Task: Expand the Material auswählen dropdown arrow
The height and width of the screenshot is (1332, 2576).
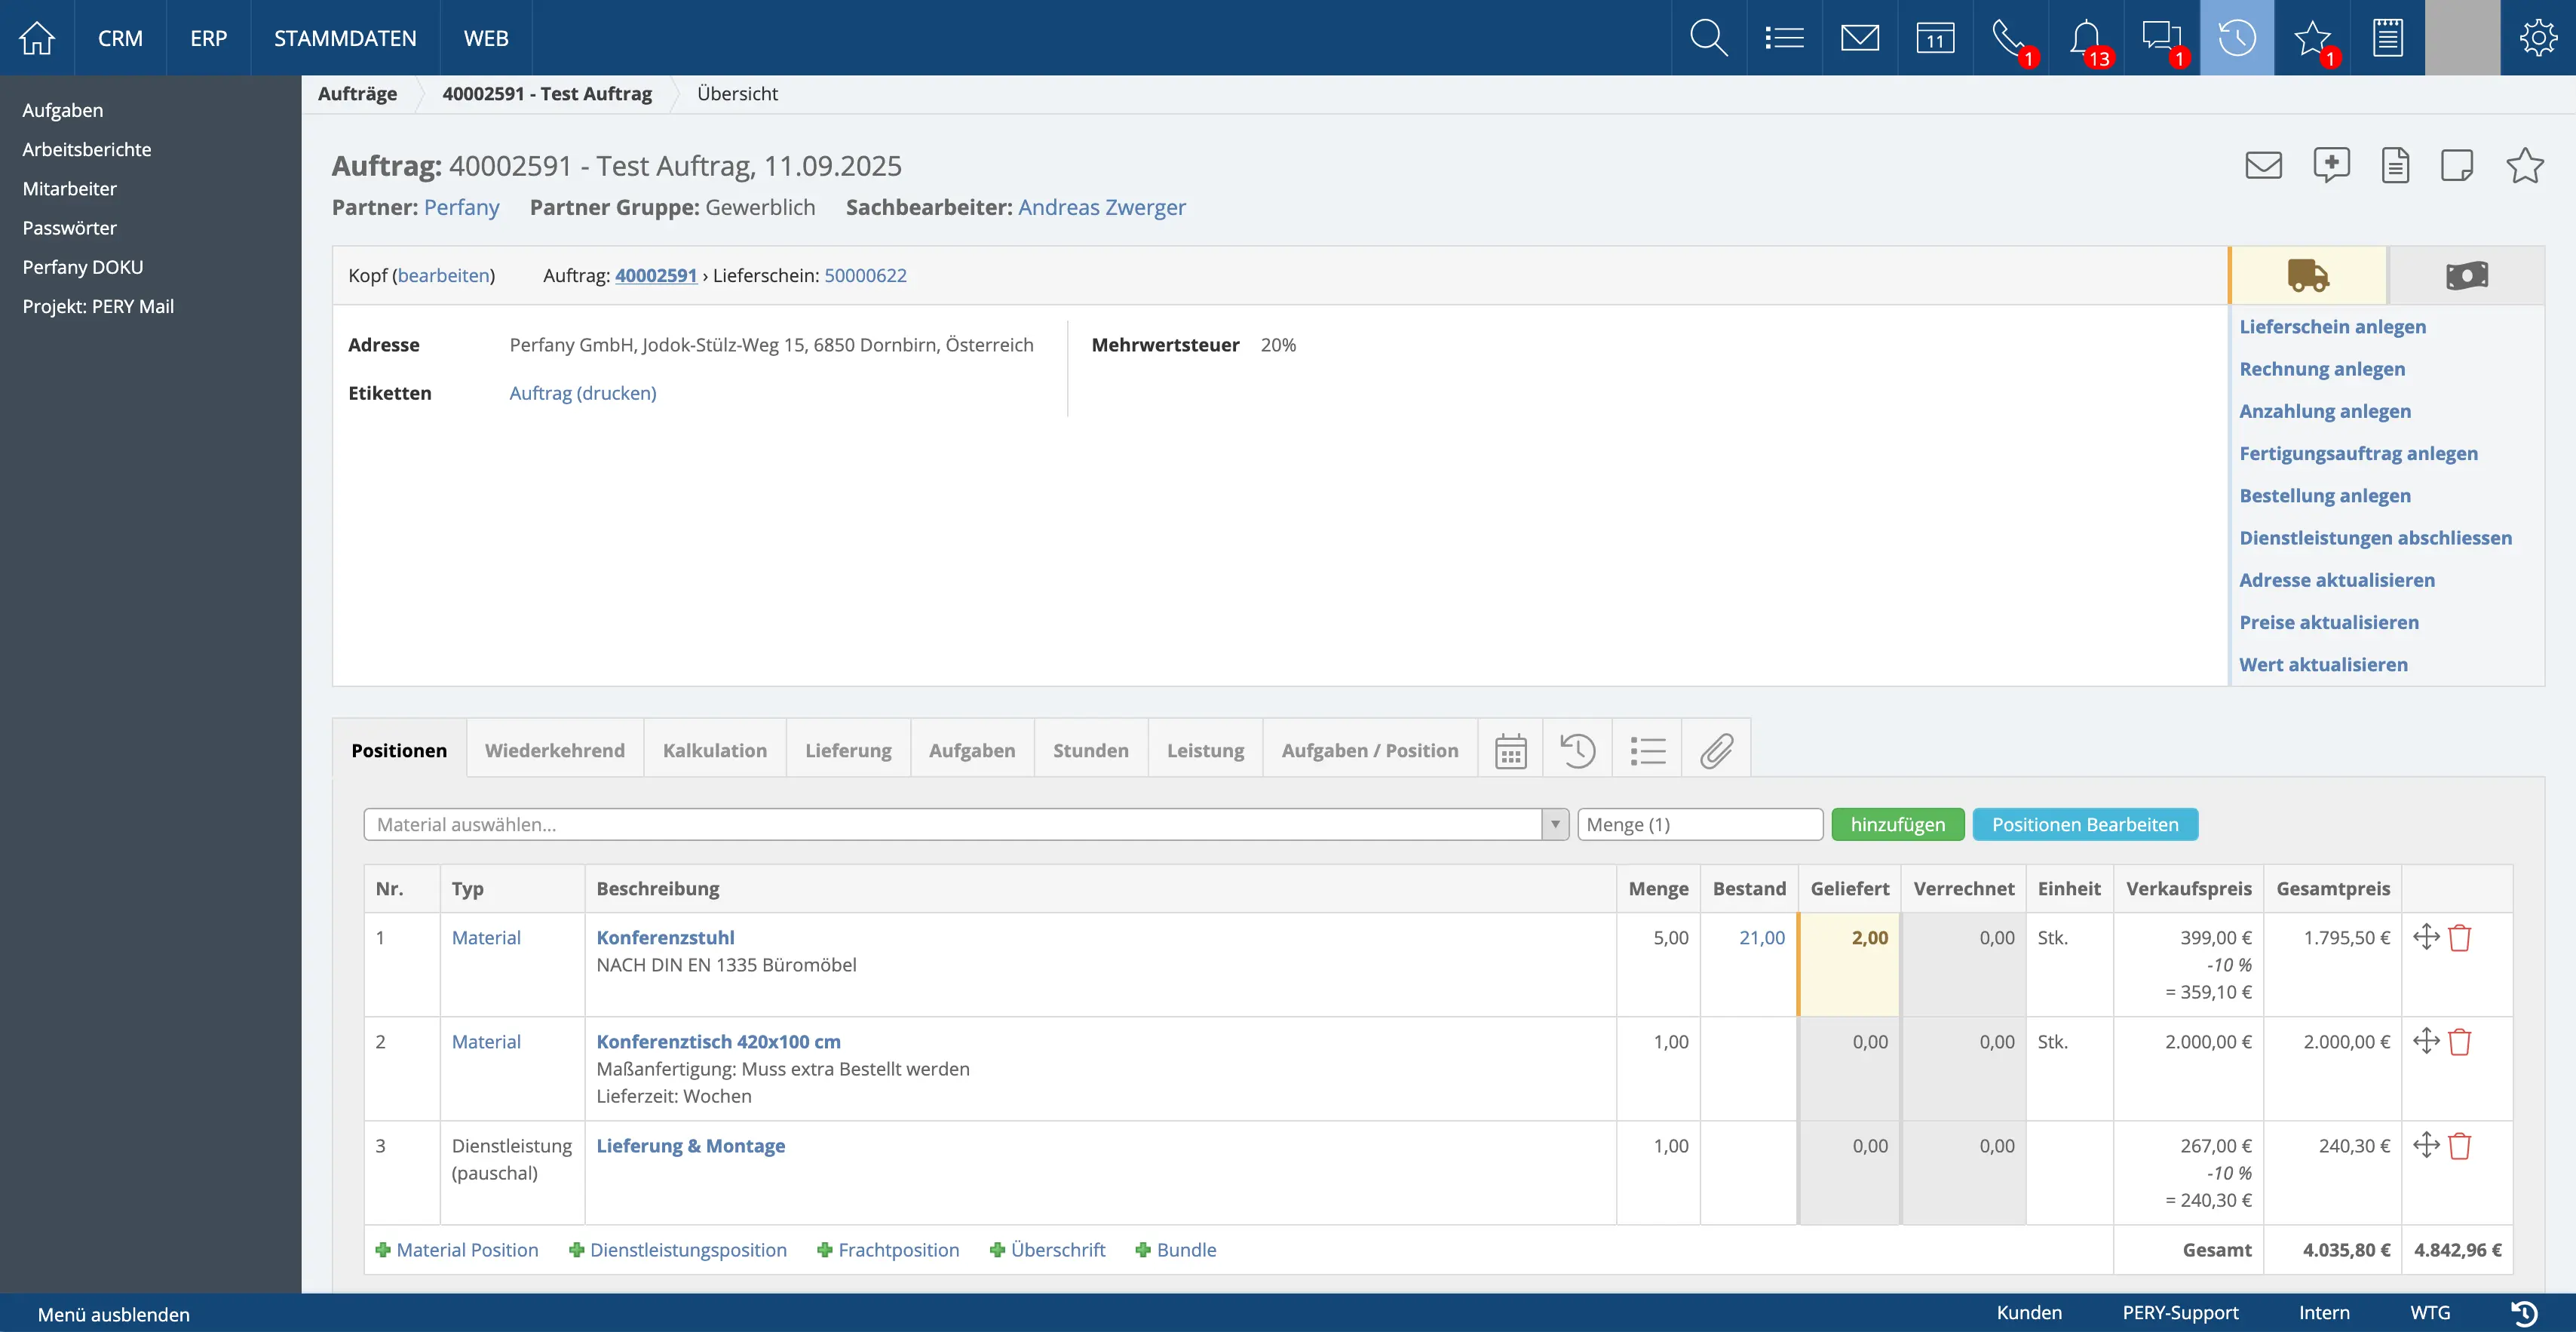Action: (1555, 824)
